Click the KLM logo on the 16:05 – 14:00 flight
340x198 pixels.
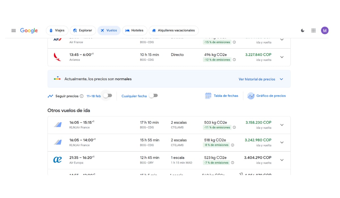(58, 142)
